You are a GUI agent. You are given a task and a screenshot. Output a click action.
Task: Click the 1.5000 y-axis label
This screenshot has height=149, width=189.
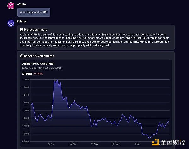point(26,95)
